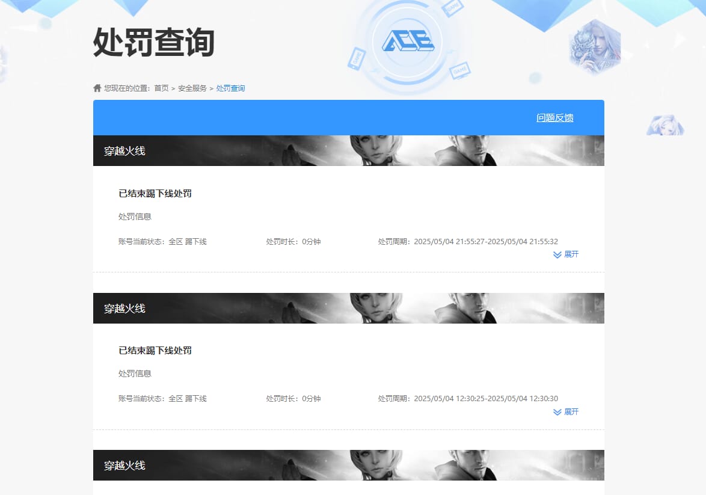The height and width of the screenshot is (495, 706).
Task: Open 安全服务 in the breadcrumb
Action: coord(192,88)
